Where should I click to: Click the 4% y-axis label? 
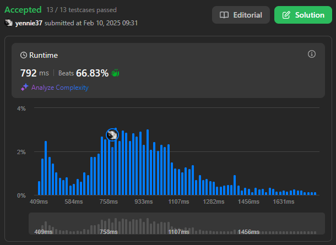point(21,108)
